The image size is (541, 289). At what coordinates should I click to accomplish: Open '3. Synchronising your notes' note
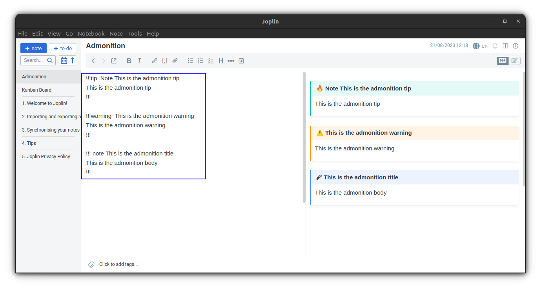click(48, 130)
